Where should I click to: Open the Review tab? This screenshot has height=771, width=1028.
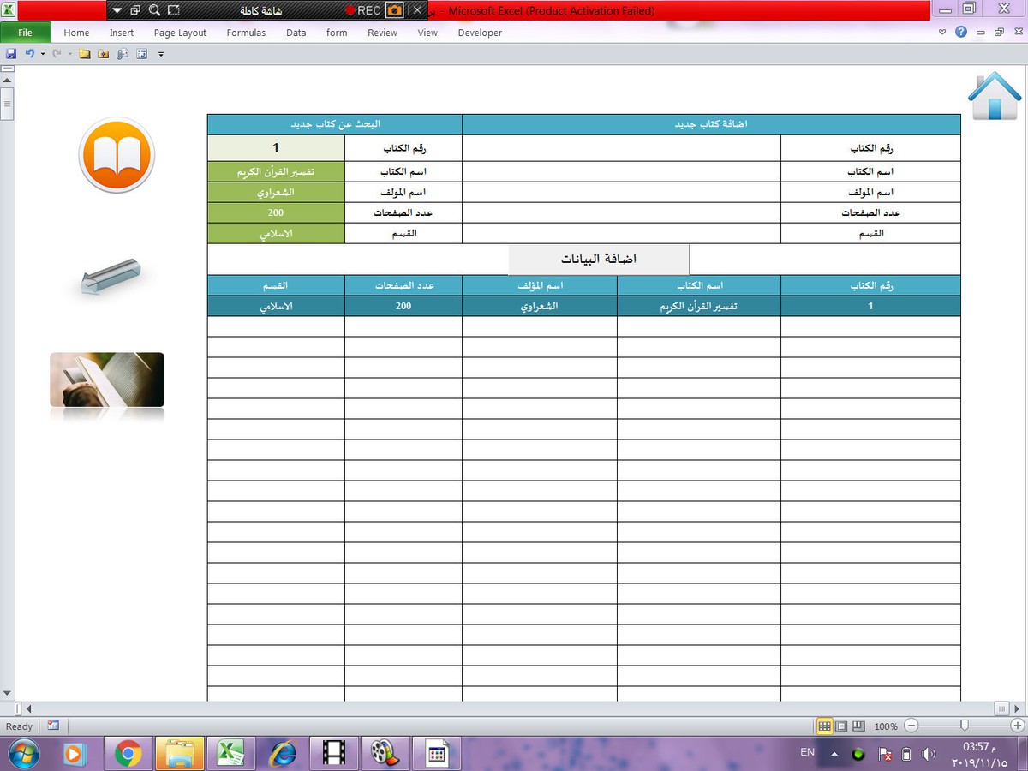(382, 33)
